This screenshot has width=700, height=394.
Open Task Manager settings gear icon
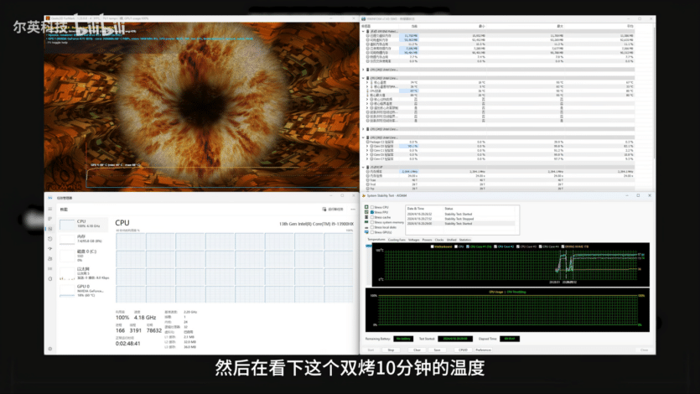[x=50, y=349]
